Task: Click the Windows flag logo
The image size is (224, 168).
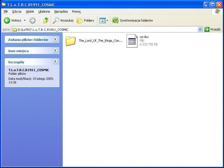Action: point(217,12)
